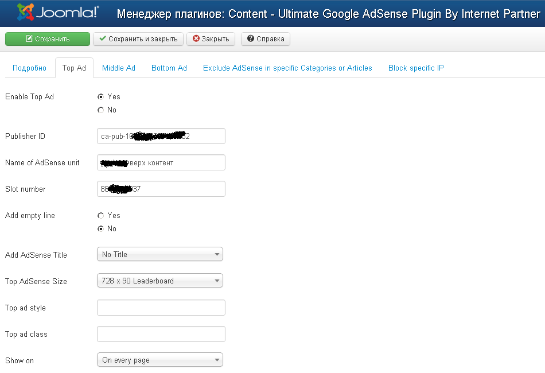Open Exclude AdSense in specific Categories tab
545x373 pixels.
[x=287, y=68]
